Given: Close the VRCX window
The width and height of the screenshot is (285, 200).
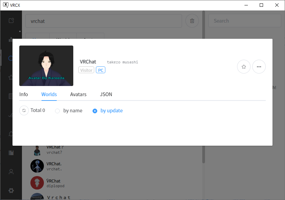Looking at the screenshot, I should click(x=277, y=5).
